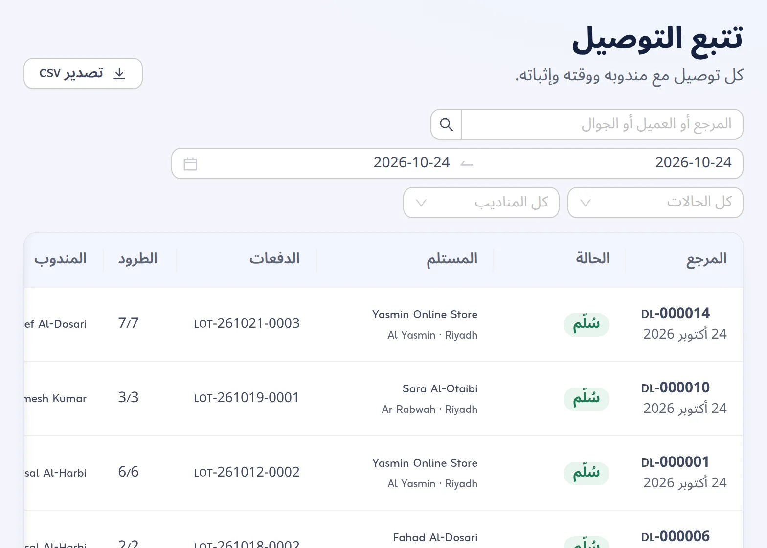The image size is (767, 548).
Task: Click the المستلم column header
Action: click(x=452, y=259)
